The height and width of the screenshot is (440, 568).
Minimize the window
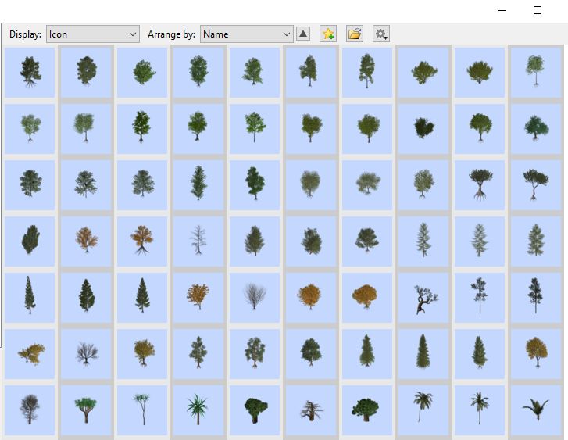coord(502,10)
